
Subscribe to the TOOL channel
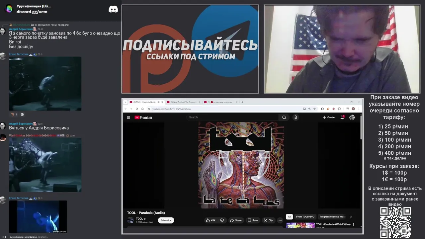point(166,220)
